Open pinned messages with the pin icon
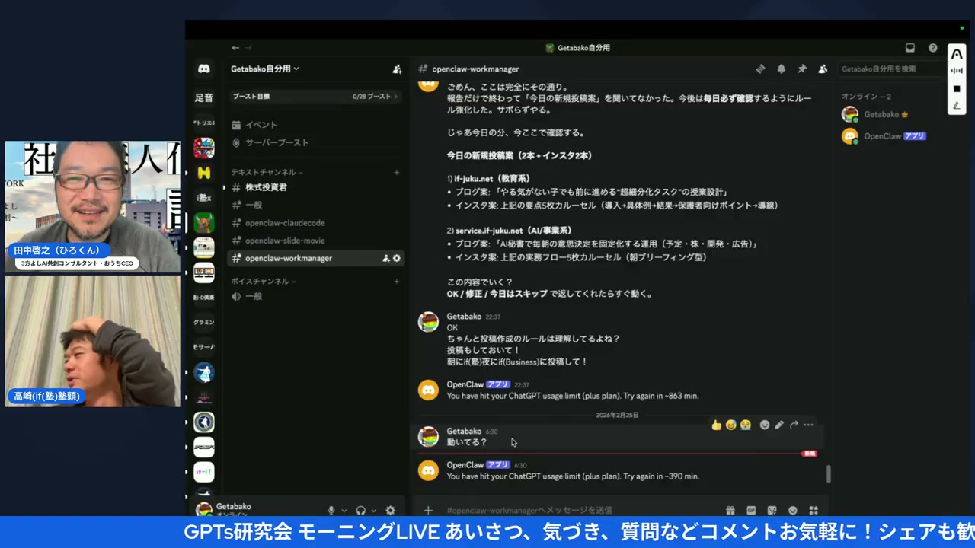975x548 pixels. [x=802, y=68]
